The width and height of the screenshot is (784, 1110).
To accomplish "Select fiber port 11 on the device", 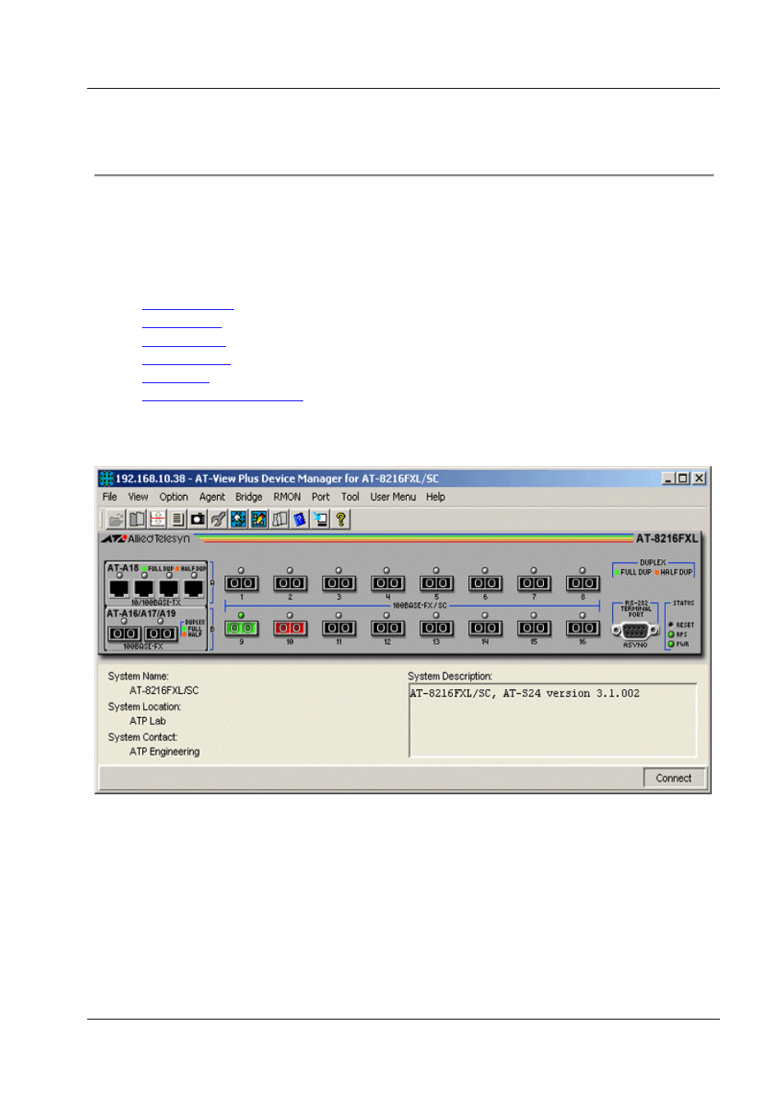I will coord(339,628).
